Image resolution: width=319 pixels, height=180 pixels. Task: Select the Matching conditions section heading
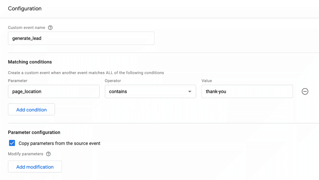click(x=30, y=62)
